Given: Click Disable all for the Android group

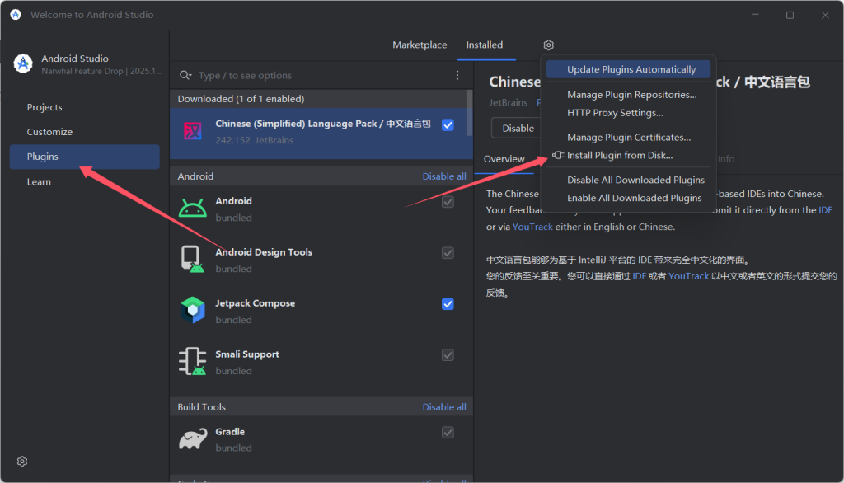Looking at the screenshot, I should [444, 176].
